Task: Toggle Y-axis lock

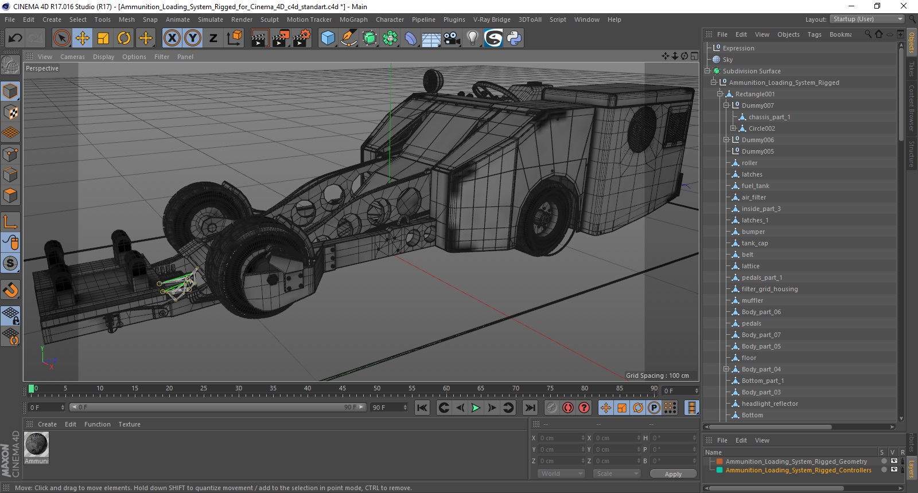Action: click(193, 38)
